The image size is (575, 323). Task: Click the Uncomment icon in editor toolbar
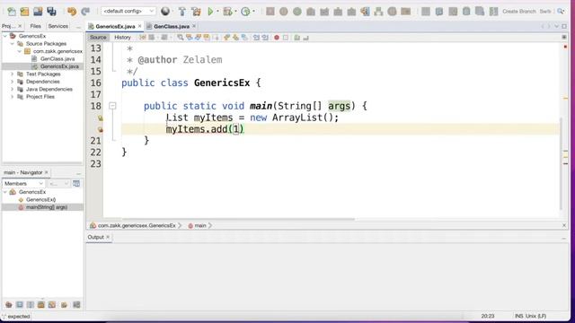click(305, 38)
